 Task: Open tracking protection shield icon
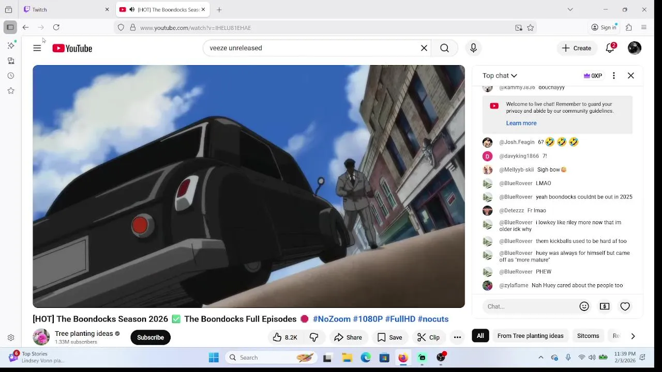click(x=121, y=28)
